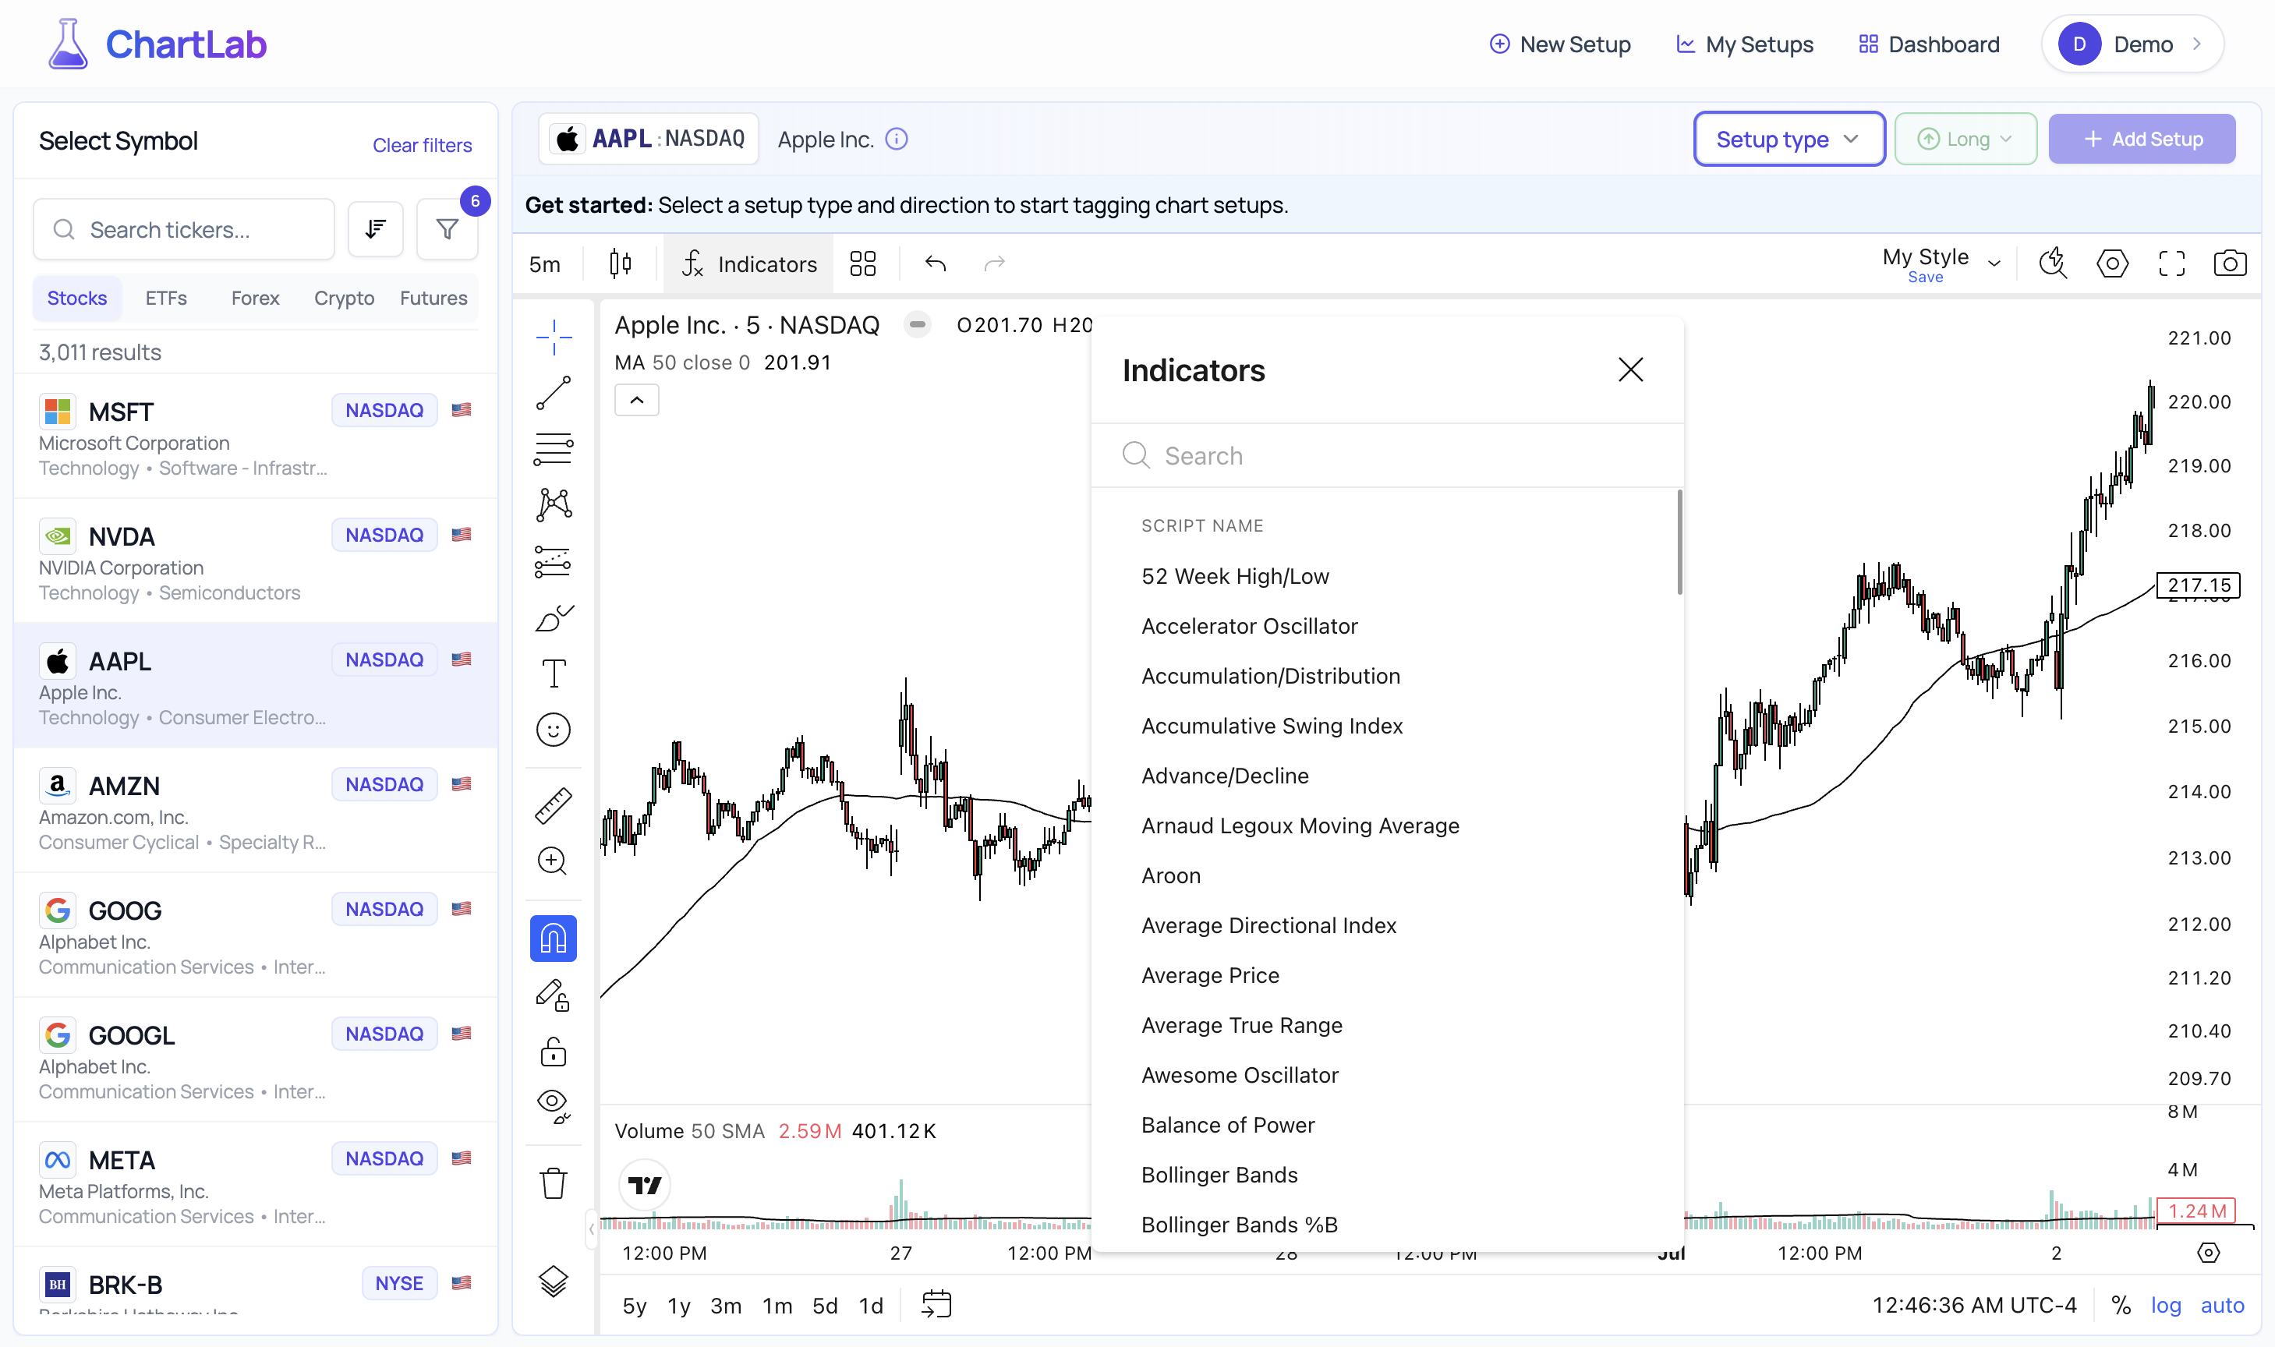Switch to the Forex tab
Viewport: 2275px width, 1347px height.
(x=255, y=298)
